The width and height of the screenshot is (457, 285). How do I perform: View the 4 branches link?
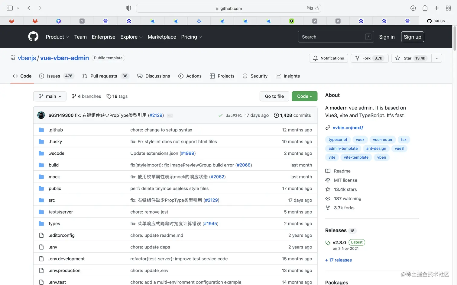pos(86,96)
